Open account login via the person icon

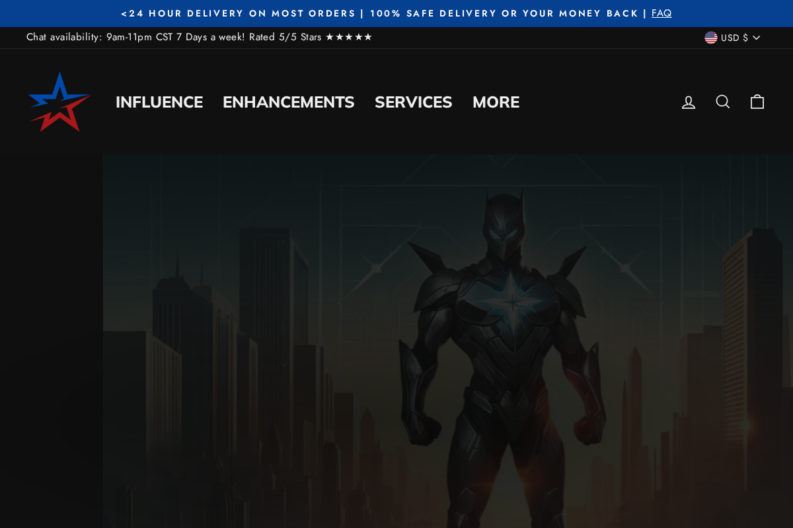click(688, 102)
